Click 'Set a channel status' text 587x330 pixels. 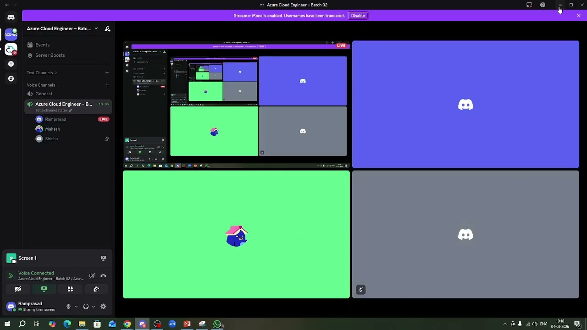pos(51,110)
